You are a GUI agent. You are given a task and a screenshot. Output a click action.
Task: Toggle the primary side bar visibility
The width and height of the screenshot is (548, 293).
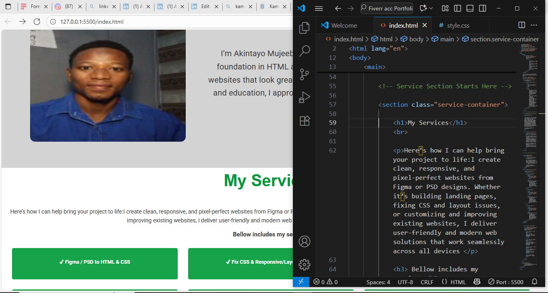coord(457,8)
